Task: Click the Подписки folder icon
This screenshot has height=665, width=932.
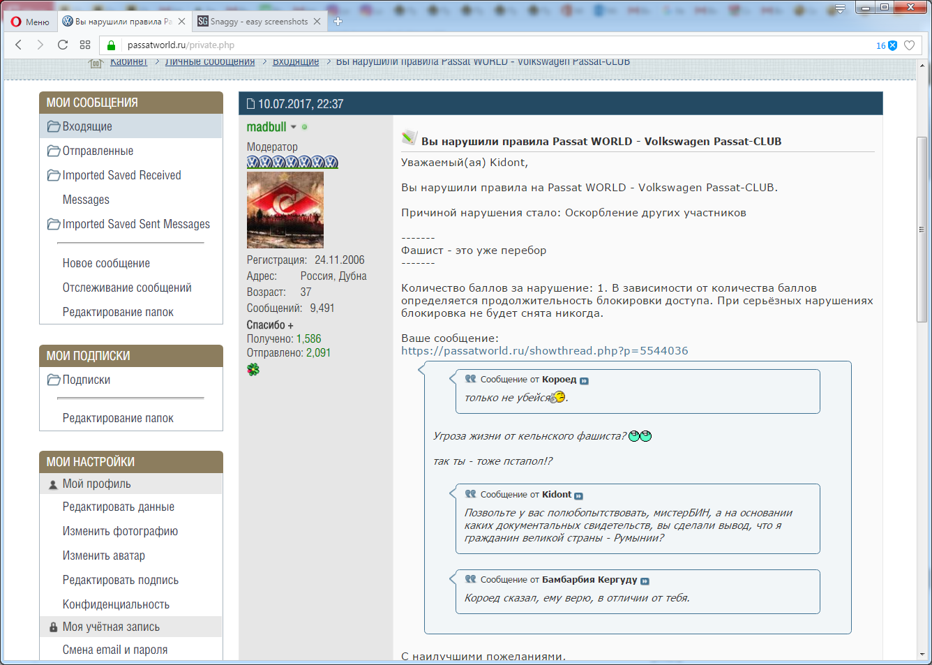Action: [54, 380]
